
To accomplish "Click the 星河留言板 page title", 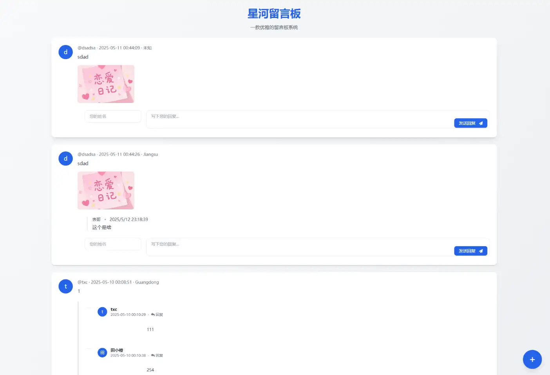I will click(x=274, y=14).
